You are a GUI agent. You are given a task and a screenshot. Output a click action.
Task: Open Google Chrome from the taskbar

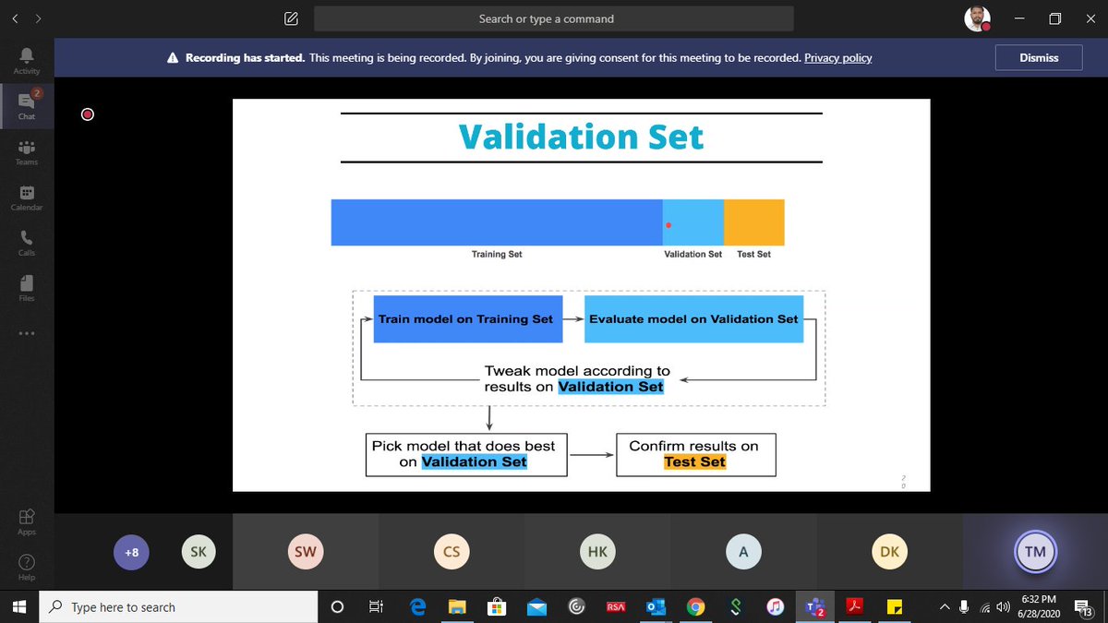[x=696, y=606]
